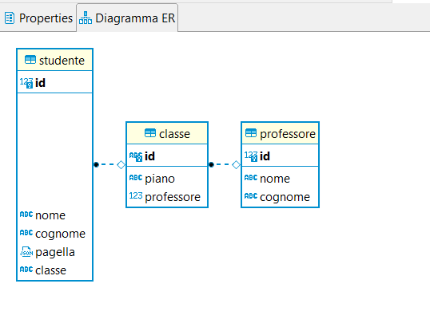Select the cognome column in professore table
Screen dimensions: 430x327
280,197
